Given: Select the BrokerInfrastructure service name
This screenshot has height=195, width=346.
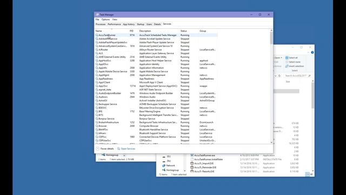Looking at the screenshot, I should tap(109, 122).
